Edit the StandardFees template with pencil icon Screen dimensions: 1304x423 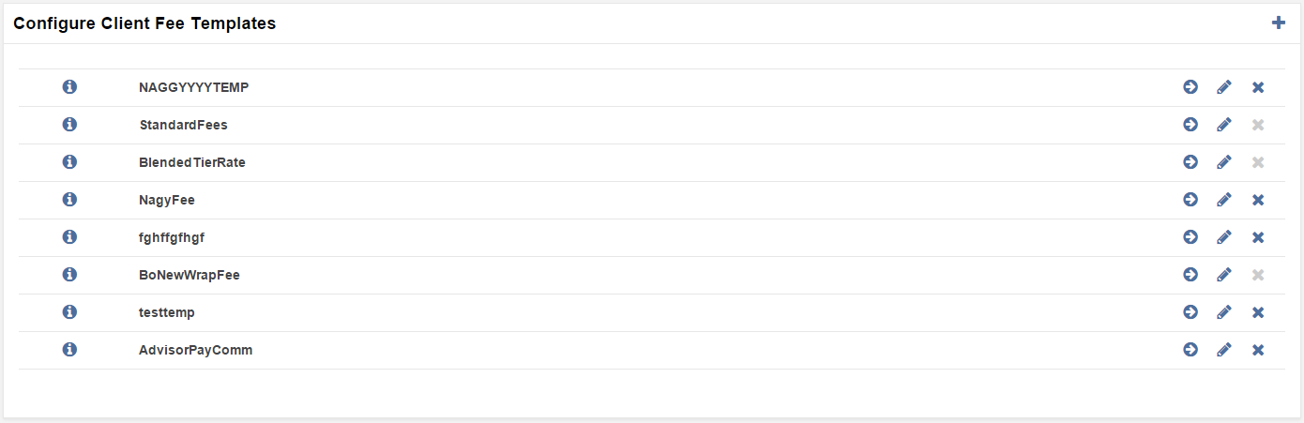click(1224, 125)
